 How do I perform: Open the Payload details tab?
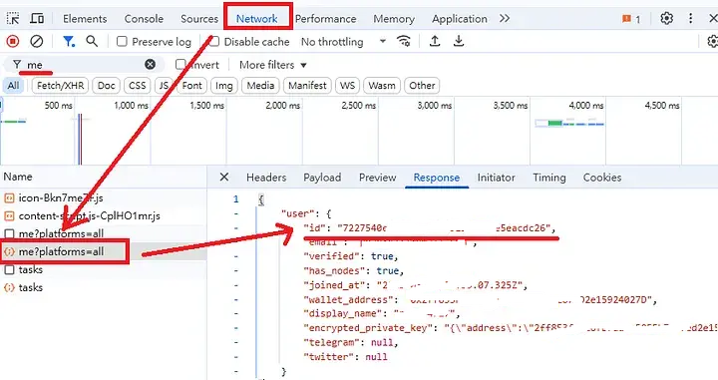[x=322, y=178]
